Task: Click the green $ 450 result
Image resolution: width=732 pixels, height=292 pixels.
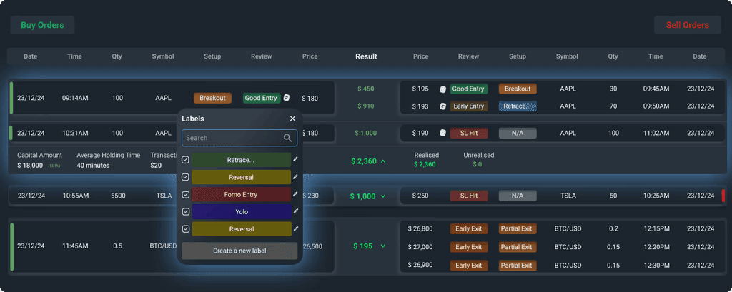Action: tap(366, 89)
